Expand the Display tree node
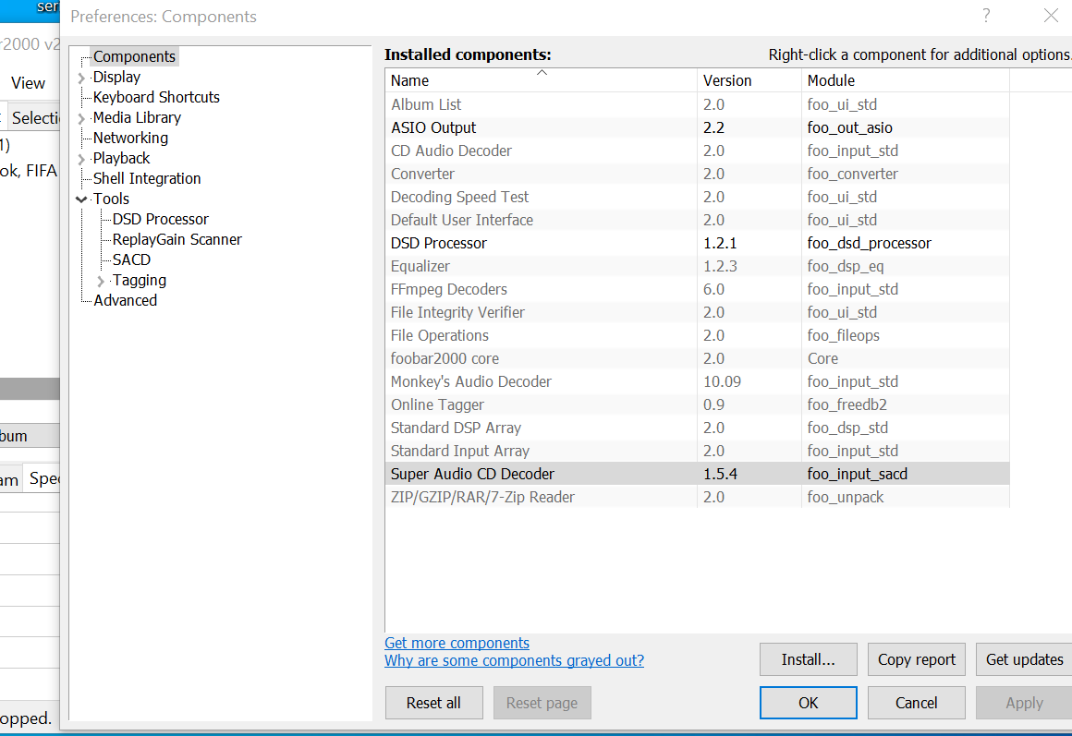Image resolution: width=1072 pixels, height=736 pixels. 82,78
